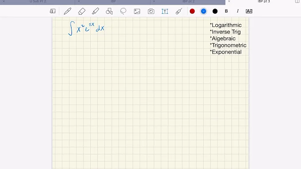
Task: Choose the black color swatch
Action: pyautogui.click(x=215, y=11)
